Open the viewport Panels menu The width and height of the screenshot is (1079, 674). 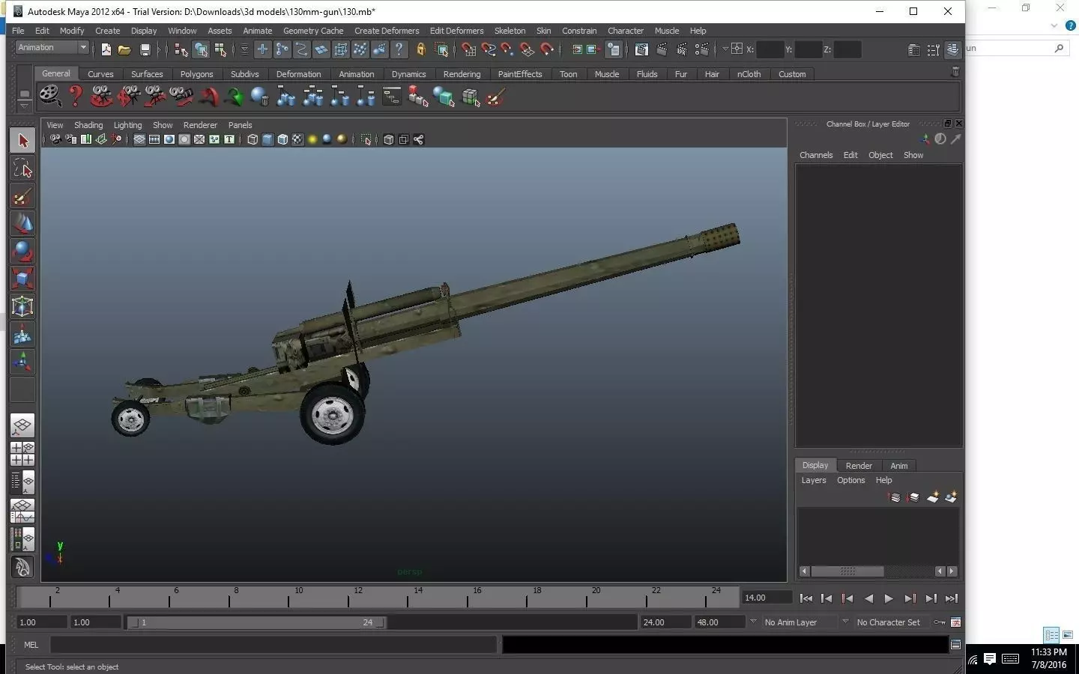[240, 125]
